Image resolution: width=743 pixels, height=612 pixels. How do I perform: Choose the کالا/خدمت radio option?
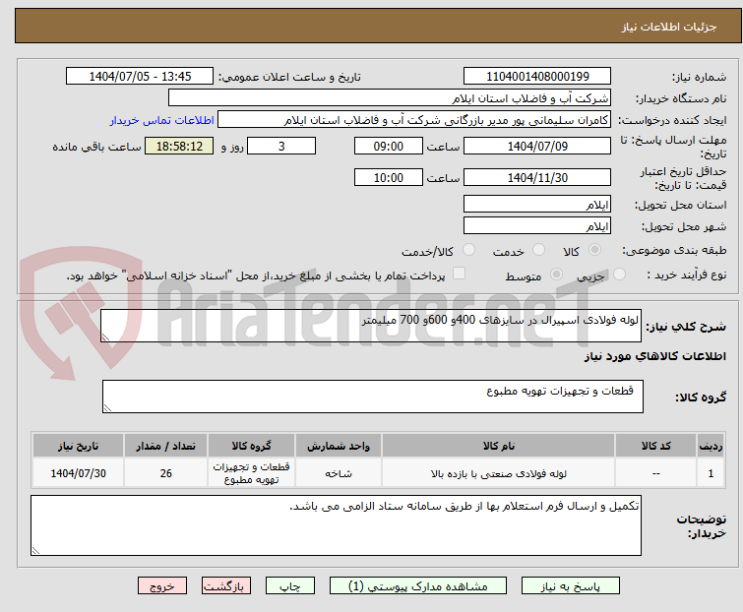[468, 251]
